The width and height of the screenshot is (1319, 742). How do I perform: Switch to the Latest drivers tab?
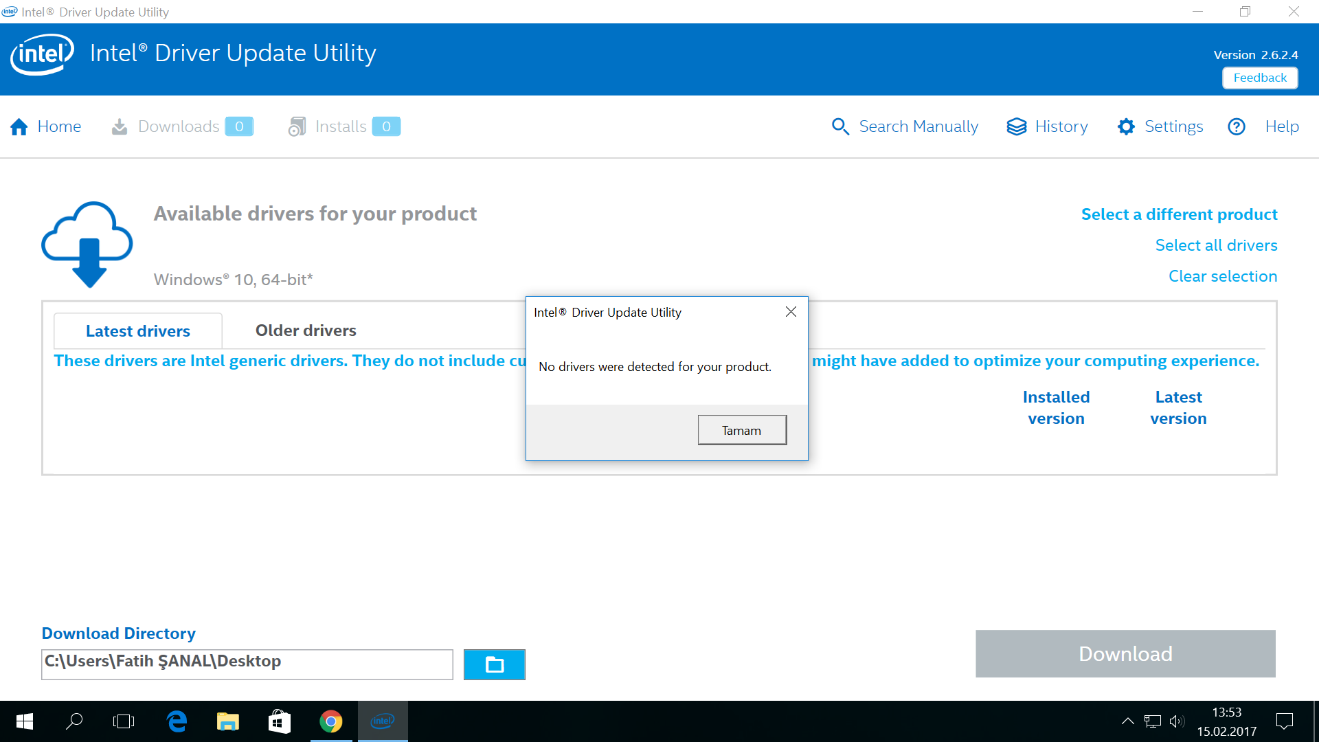(138, 331)
